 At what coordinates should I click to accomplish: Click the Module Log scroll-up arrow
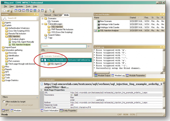[x=164, y=50]
